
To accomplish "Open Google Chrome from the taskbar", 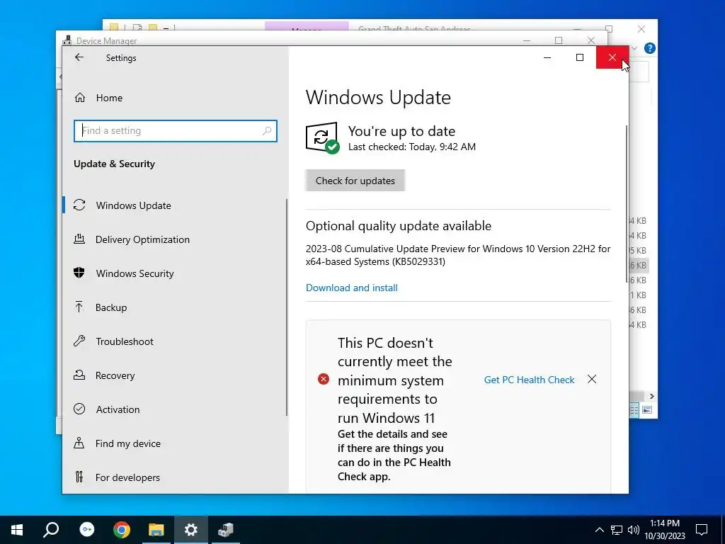I will tap(122, 530).
